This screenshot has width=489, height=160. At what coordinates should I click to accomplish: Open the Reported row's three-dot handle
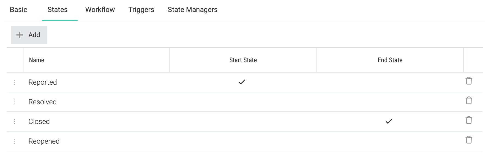tap(15, 82)
